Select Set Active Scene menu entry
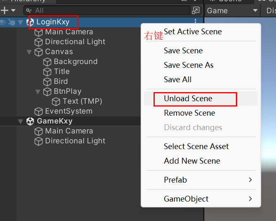Screen dimensions: 276x221 click(193, 31)
